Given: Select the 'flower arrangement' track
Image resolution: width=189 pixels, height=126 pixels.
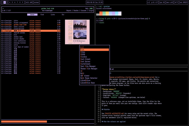Looking at the screenshot, I should pos(31,23).
